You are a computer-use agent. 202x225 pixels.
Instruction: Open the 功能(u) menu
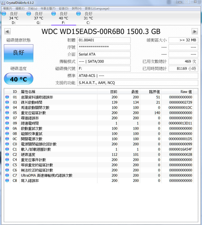(x=33, y=9)
